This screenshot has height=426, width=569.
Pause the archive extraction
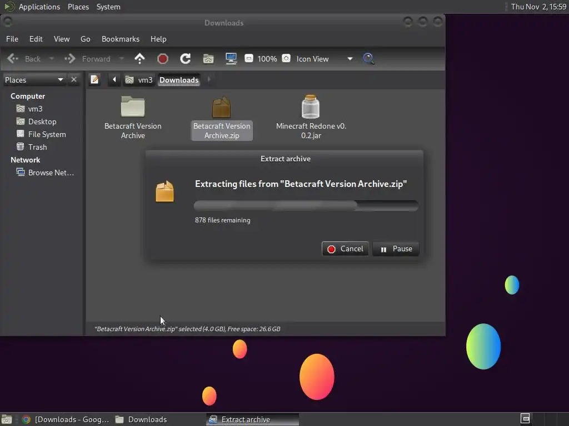pyautogui.click(x=396, y=249)
